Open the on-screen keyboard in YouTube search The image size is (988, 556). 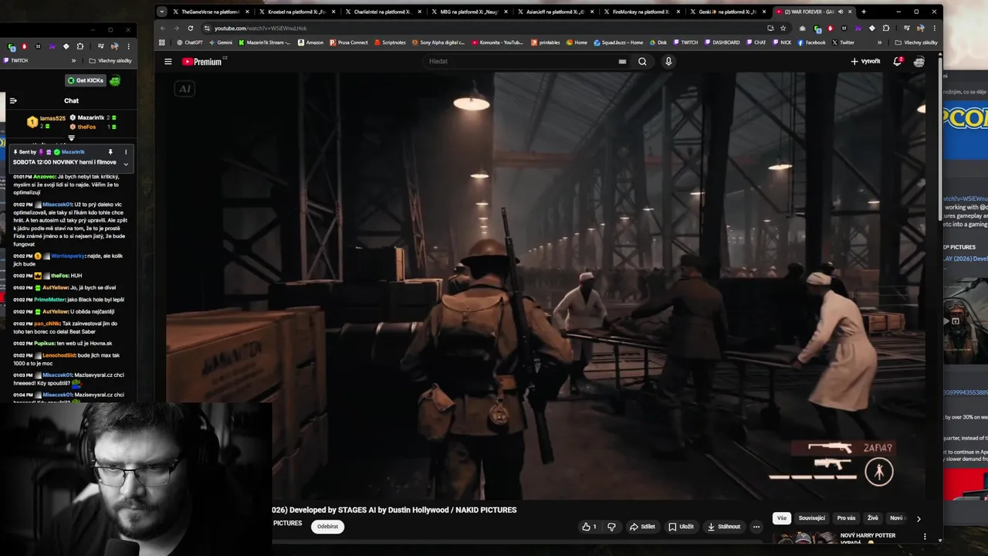(622, 61)
